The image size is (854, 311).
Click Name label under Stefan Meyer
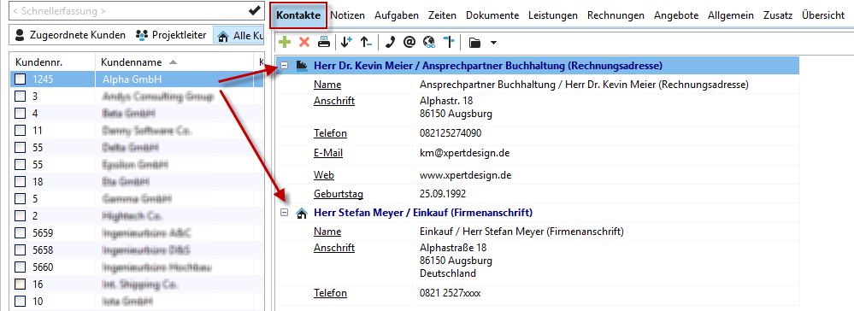pyautogui.click(x=327, y=232)
